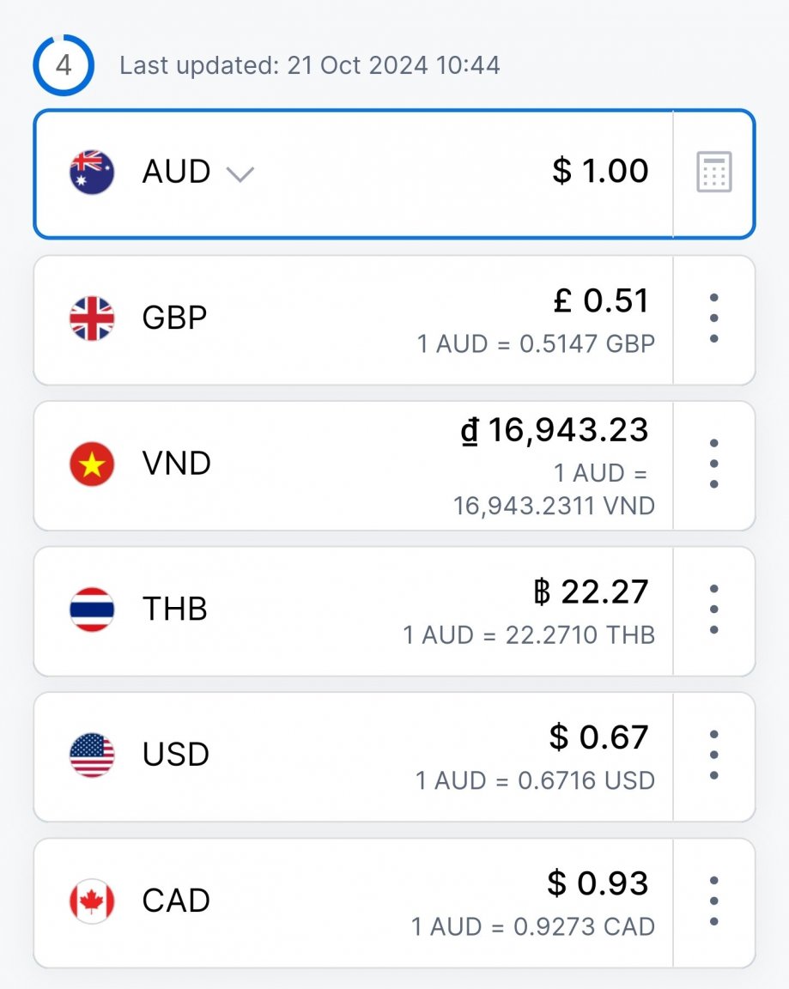The height and width of the screenshot is (989, 789).
Task: Open the three-dot menu for VND
Action: point(714,464)
